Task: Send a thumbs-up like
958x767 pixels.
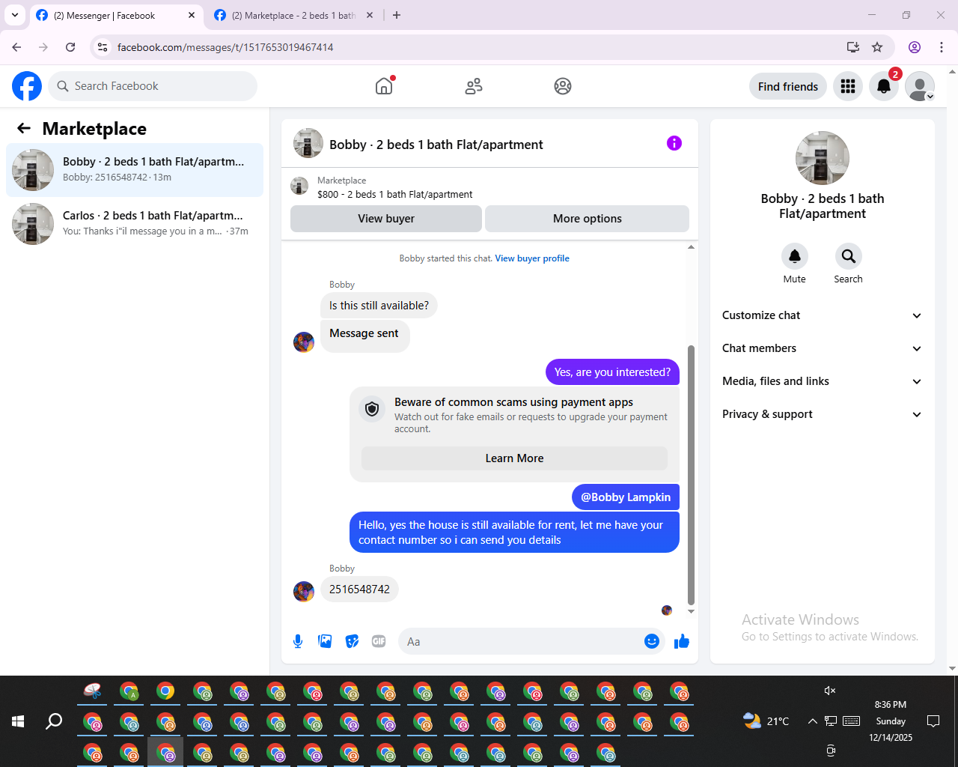Action: coord(682,641)
